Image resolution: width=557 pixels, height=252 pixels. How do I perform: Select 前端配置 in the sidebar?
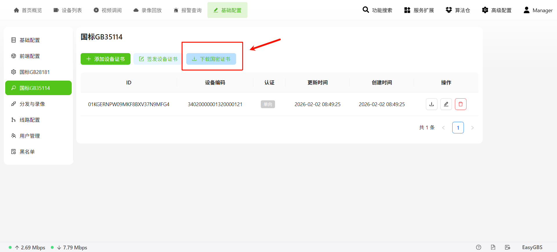[38, 56]
